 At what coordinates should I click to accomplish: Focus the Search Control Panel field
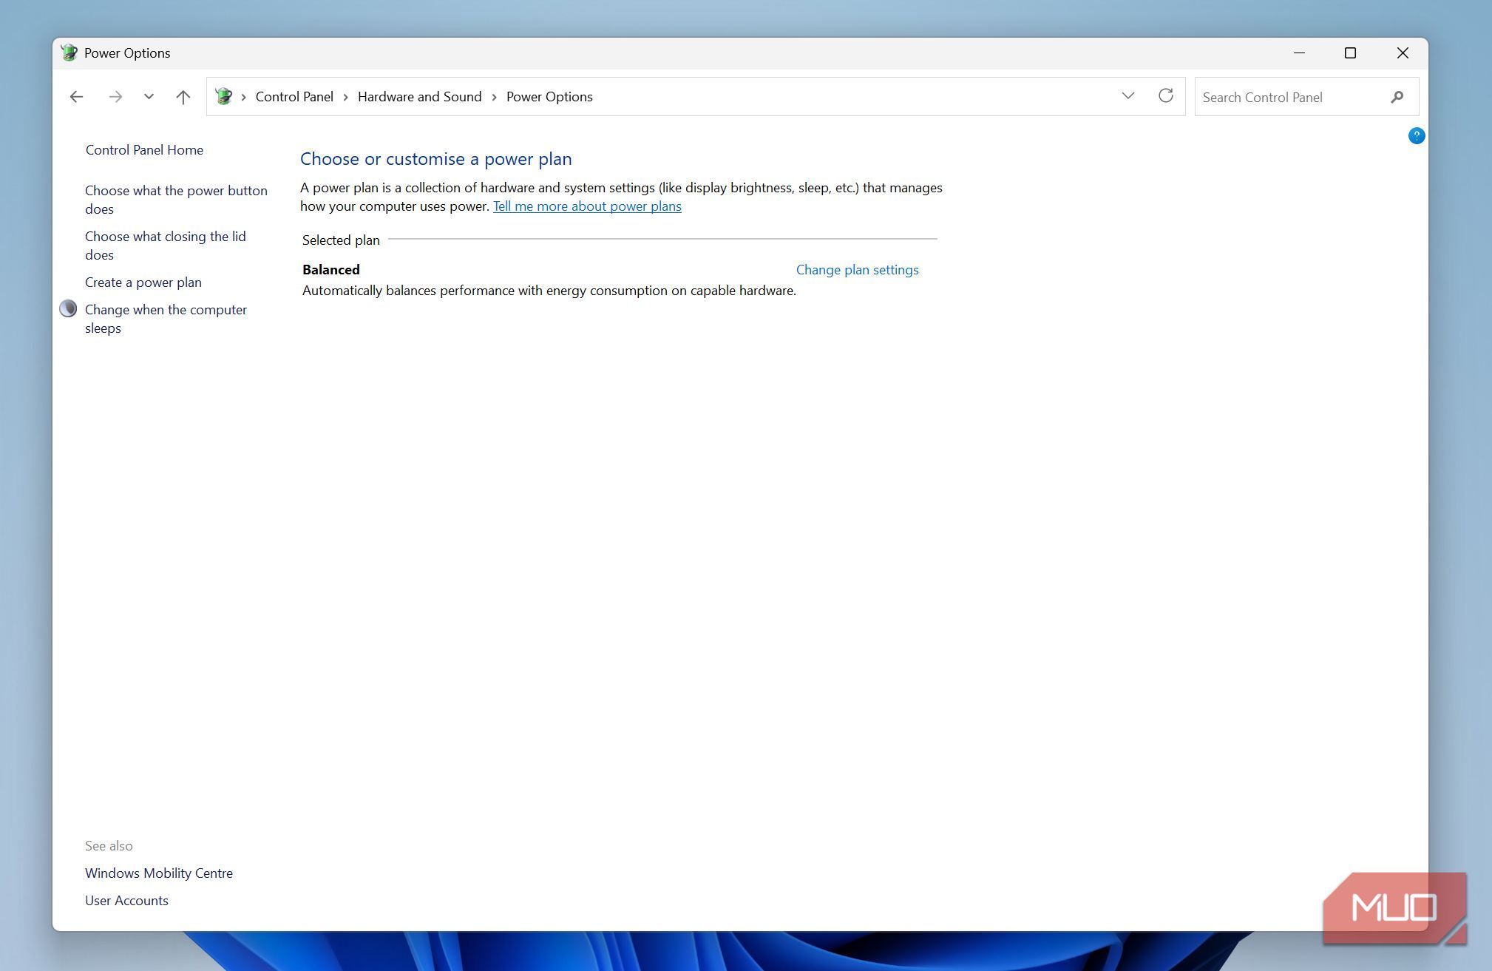[x=1306, y=97]
